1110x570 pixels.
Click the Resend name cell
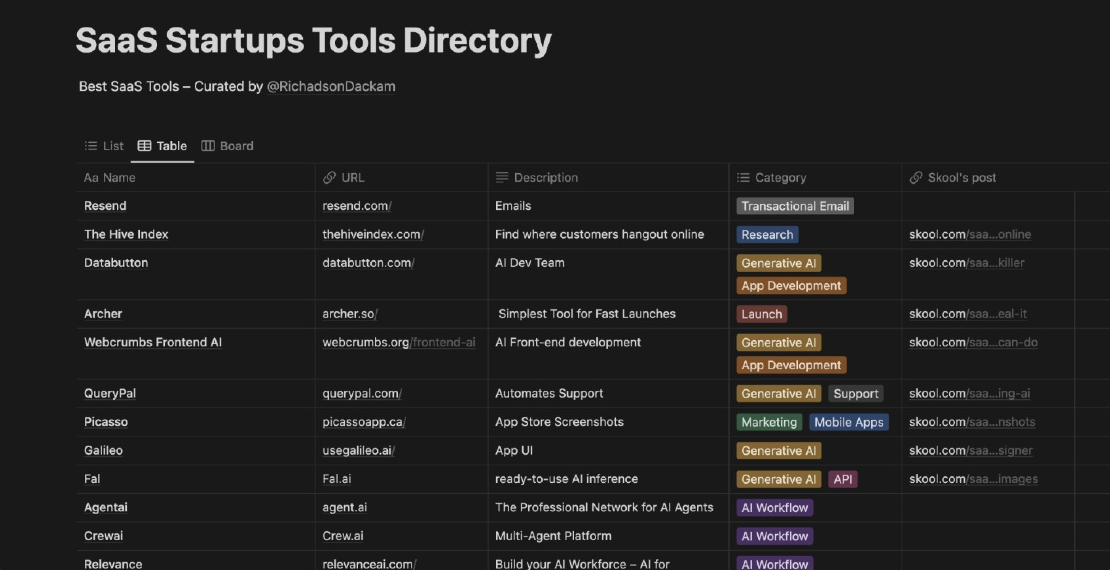(x=105, y=206)
